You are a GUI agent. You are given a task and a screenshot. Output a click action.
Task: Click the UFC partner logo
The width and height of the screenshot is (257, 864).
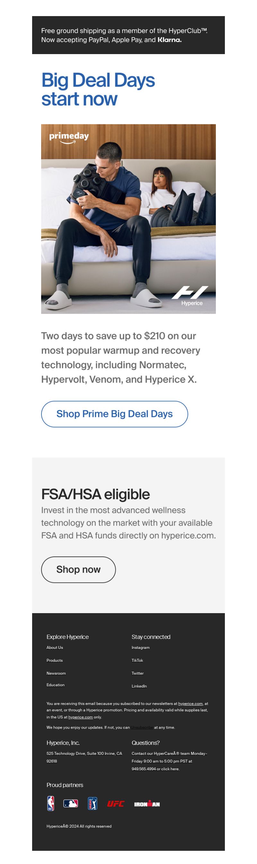(115, 804)
